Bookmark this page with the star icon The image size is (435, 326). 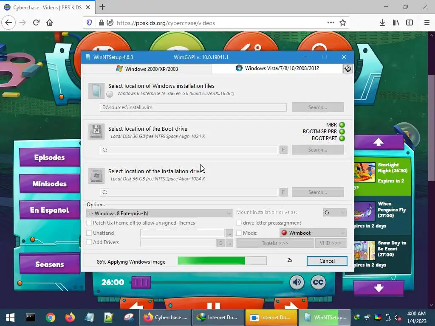point(343,23)
